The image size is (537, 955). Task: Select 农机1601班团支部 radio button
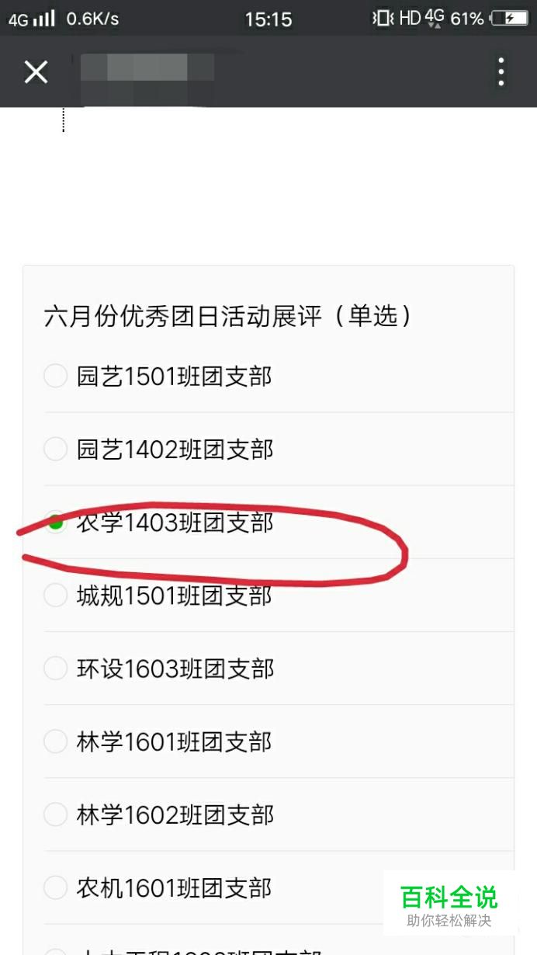(55, 887)
